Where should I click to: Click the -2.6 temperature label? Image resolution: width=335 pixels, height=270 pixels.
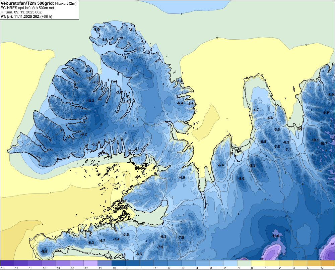[126, 102]
